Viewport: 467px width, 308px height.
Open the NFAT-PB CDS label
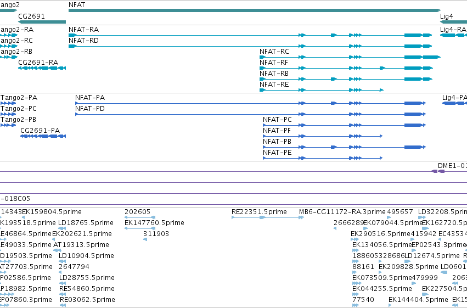277,142
